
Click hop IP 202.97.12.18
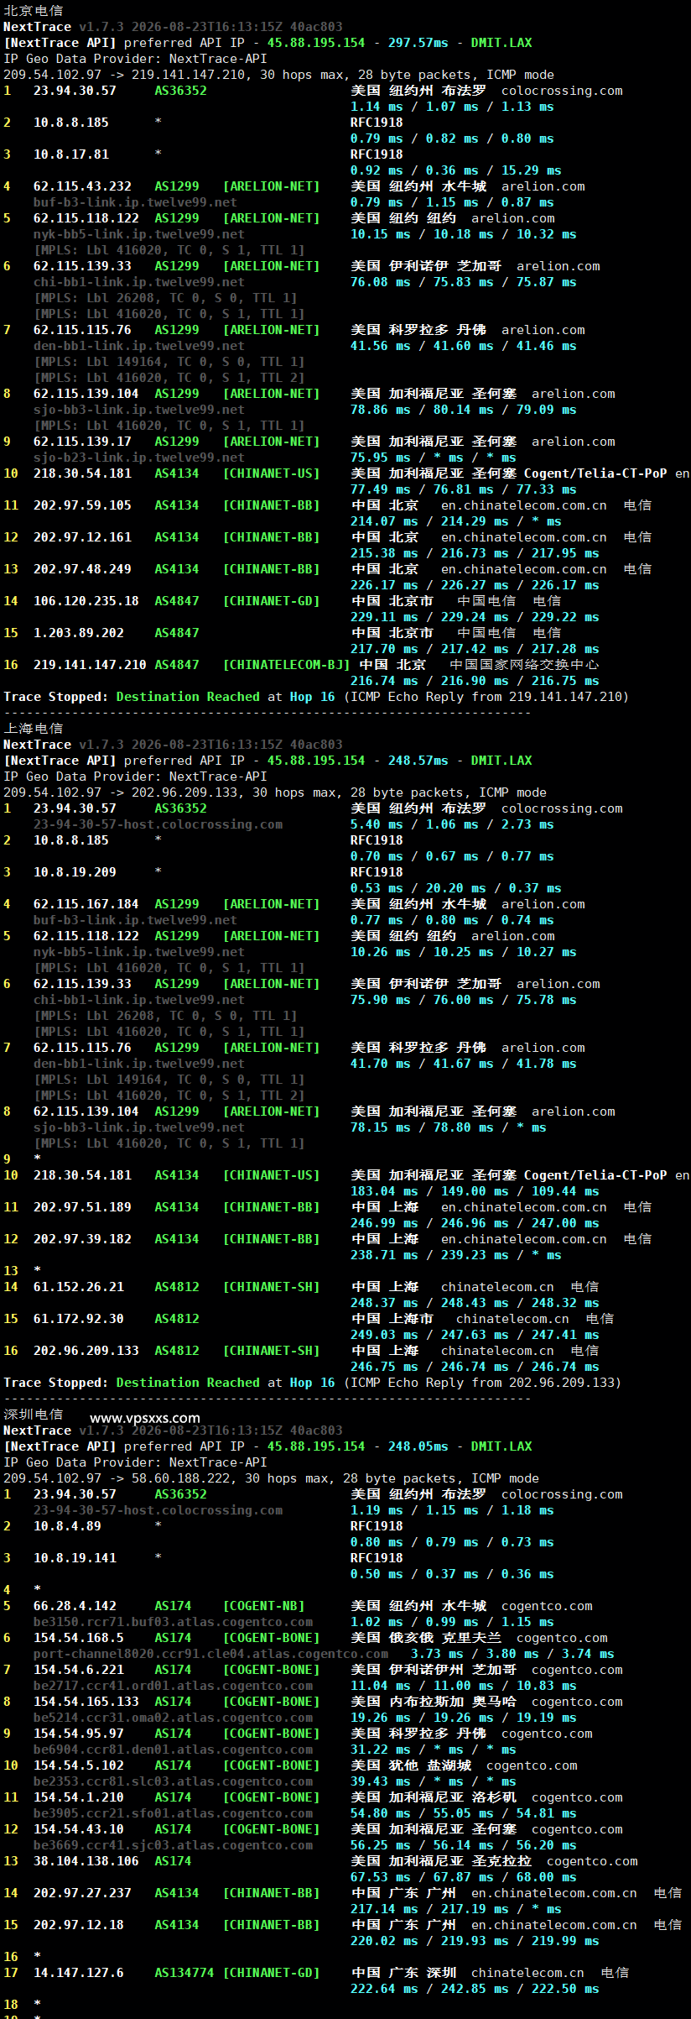tap(79, 1925)
